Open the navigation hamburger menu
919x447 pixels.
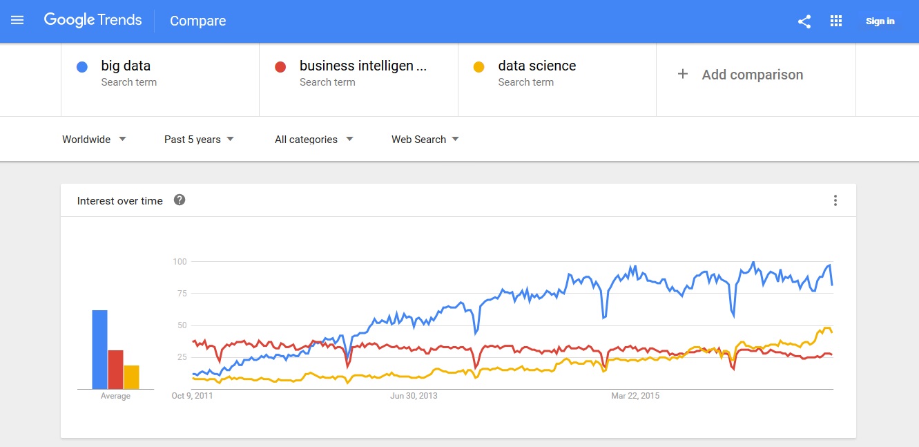click(x=17, y=20)
